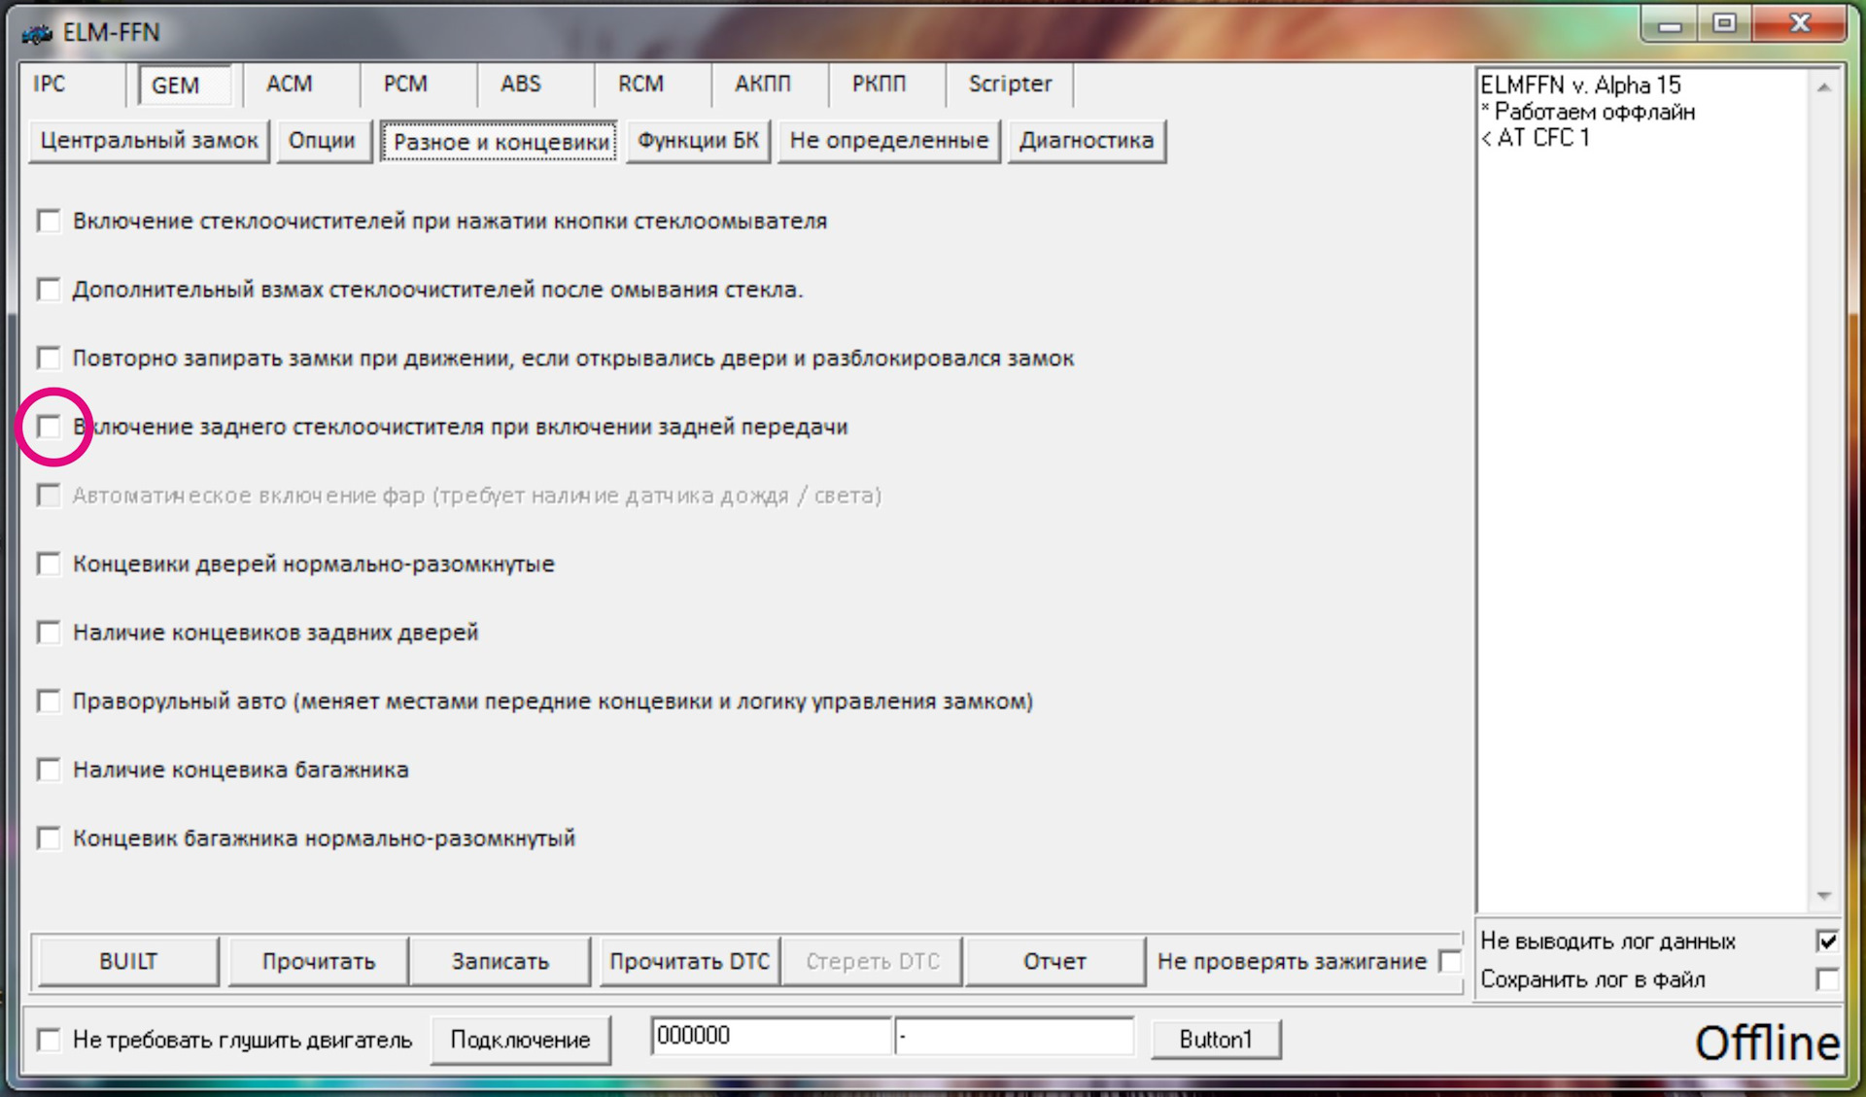This screenshot has height=1097, width=1866.
Task: Open the Центральный замок section
Action: (148, 140)
